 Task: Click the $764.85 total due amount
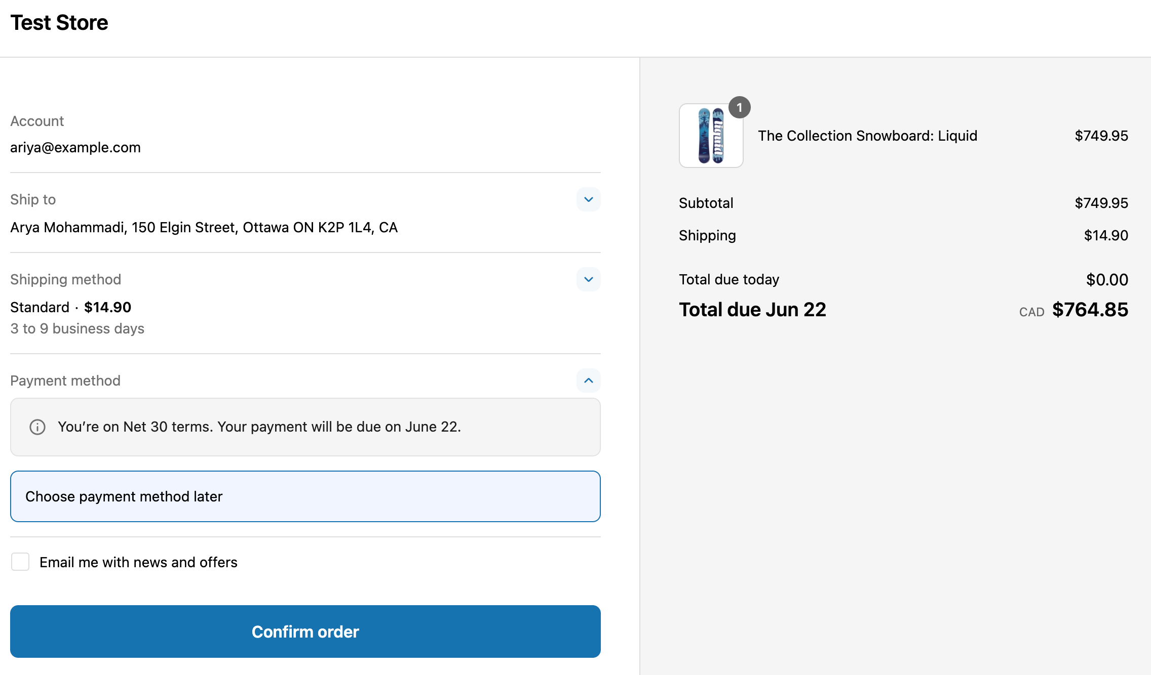tap(1090, 310)
